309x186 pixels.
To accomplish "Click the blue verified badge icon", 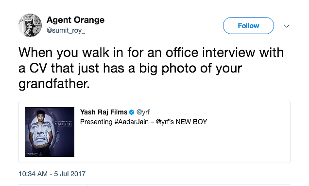I will pyautogui.click(x=132, y=112).
